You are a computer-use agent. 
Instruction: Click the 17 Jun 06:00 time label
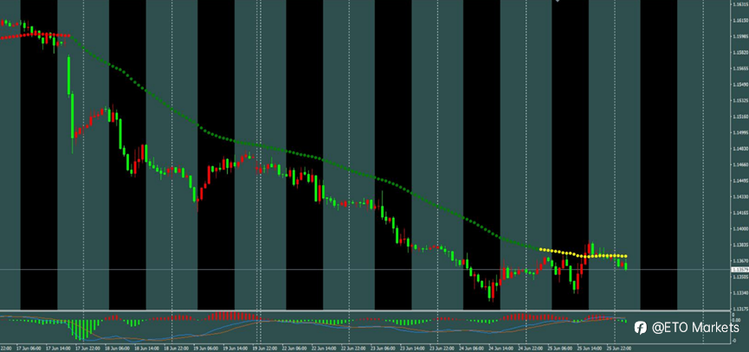pyautogui.click(x=27, y=349)
